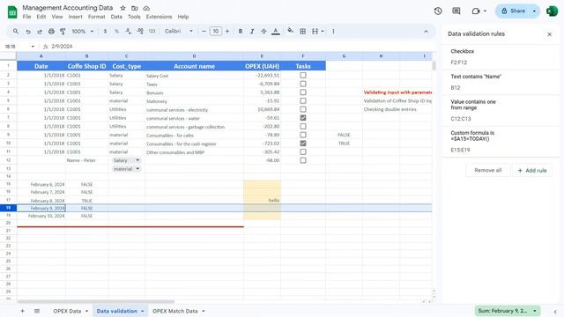564x317 pixels.
Task: Merge cells button
Action: (315, 32)
